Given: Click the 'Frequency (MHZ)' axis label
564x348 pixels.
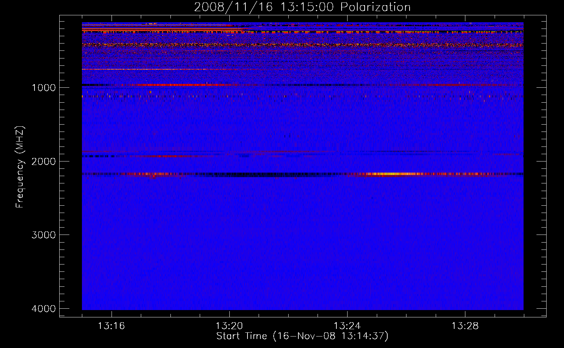Looking at the screenshot, I should (x=20, y=167).
